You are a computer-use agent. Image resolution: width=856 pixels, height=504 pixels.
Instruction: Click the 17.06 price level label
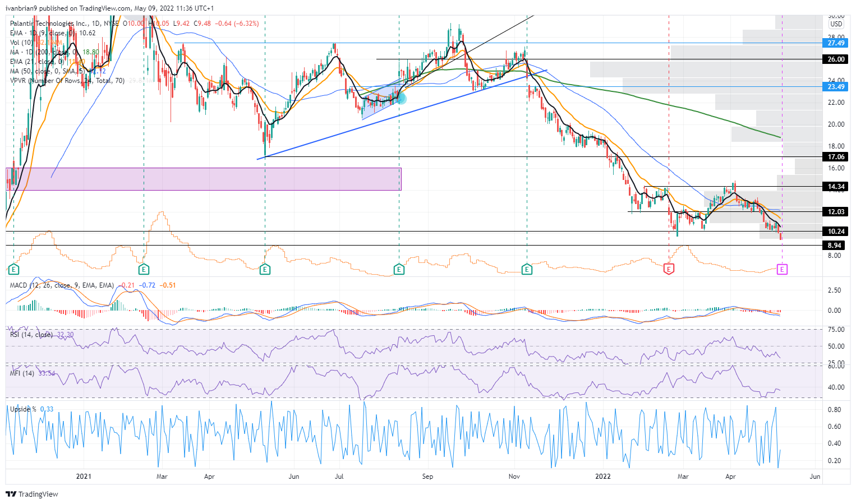tap(836, 157)
